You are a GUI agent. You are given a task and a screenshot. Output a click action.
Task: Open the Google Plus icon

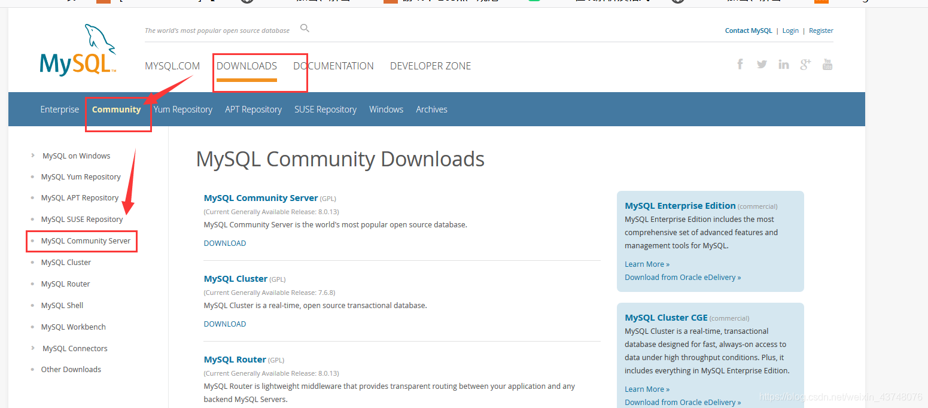pyautogui.click(x=805, y=64)
